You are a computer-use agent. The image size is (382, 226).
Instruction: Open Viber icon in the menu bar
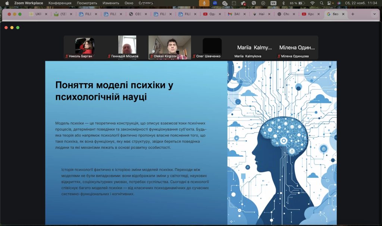point(254,3)
